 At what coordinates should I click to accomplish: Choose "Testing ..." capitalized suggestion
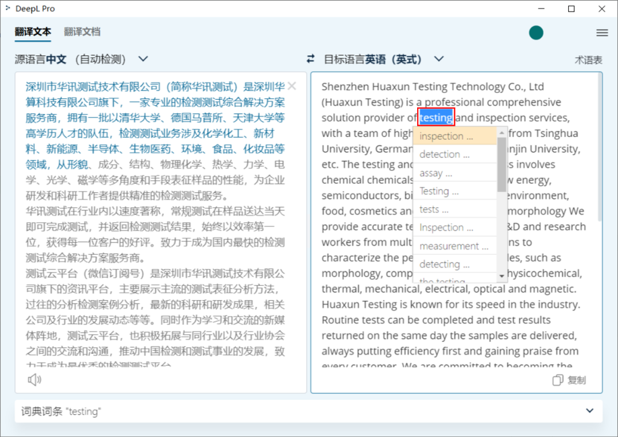click(455, 191)
